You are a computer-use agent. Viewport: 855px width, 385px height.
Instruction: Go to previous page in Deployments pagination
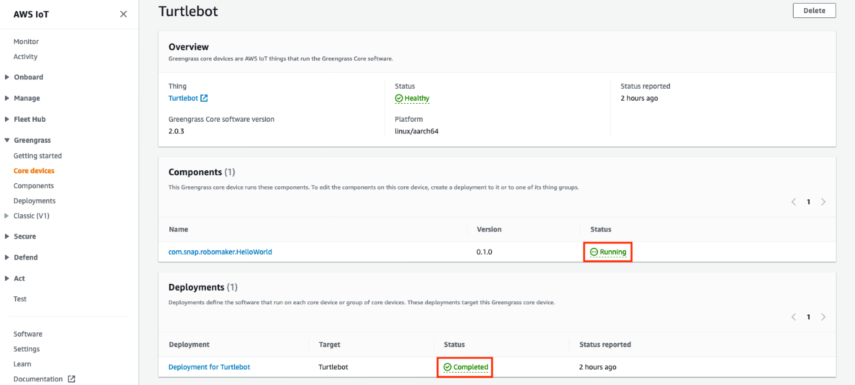(794, 317)
